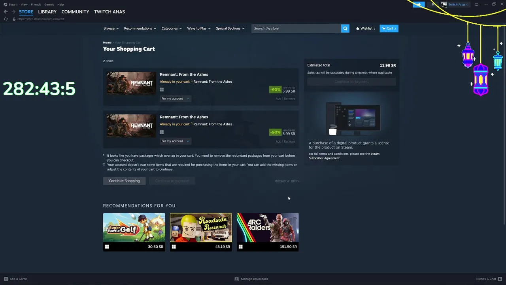The width and height of the screenshot is (506, 285).
Task: Click in the 'Search the store' field
Action: pos(296,28)
